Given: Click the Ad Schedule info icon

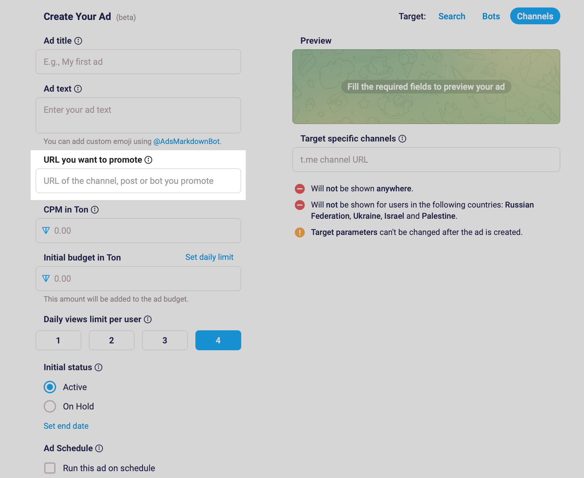Looking at the screenshot, I should (99, 448).
